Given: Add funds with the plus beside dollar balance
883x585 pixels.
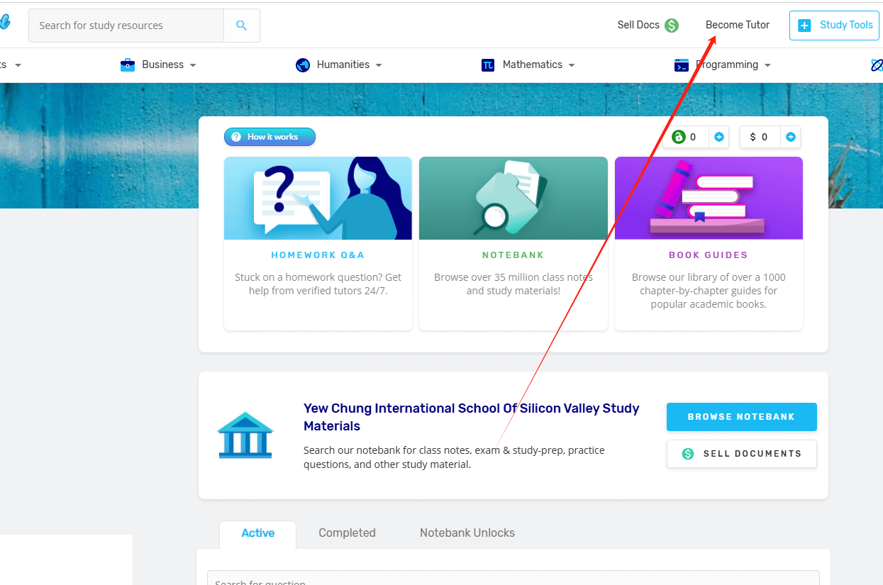Looking at the screenshot, I should tap(791, 137).
